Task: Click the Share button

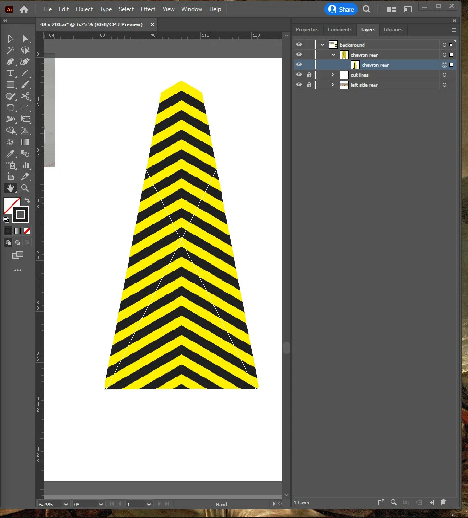Action: [x=341, y=9]
